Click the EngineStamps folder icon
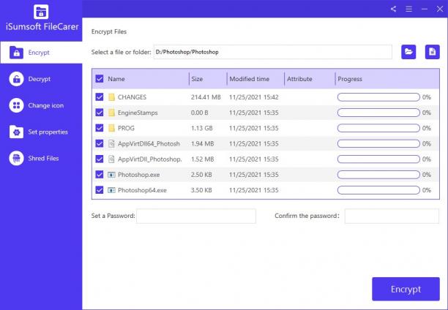448x310 pixels. (x=111, y=113)
